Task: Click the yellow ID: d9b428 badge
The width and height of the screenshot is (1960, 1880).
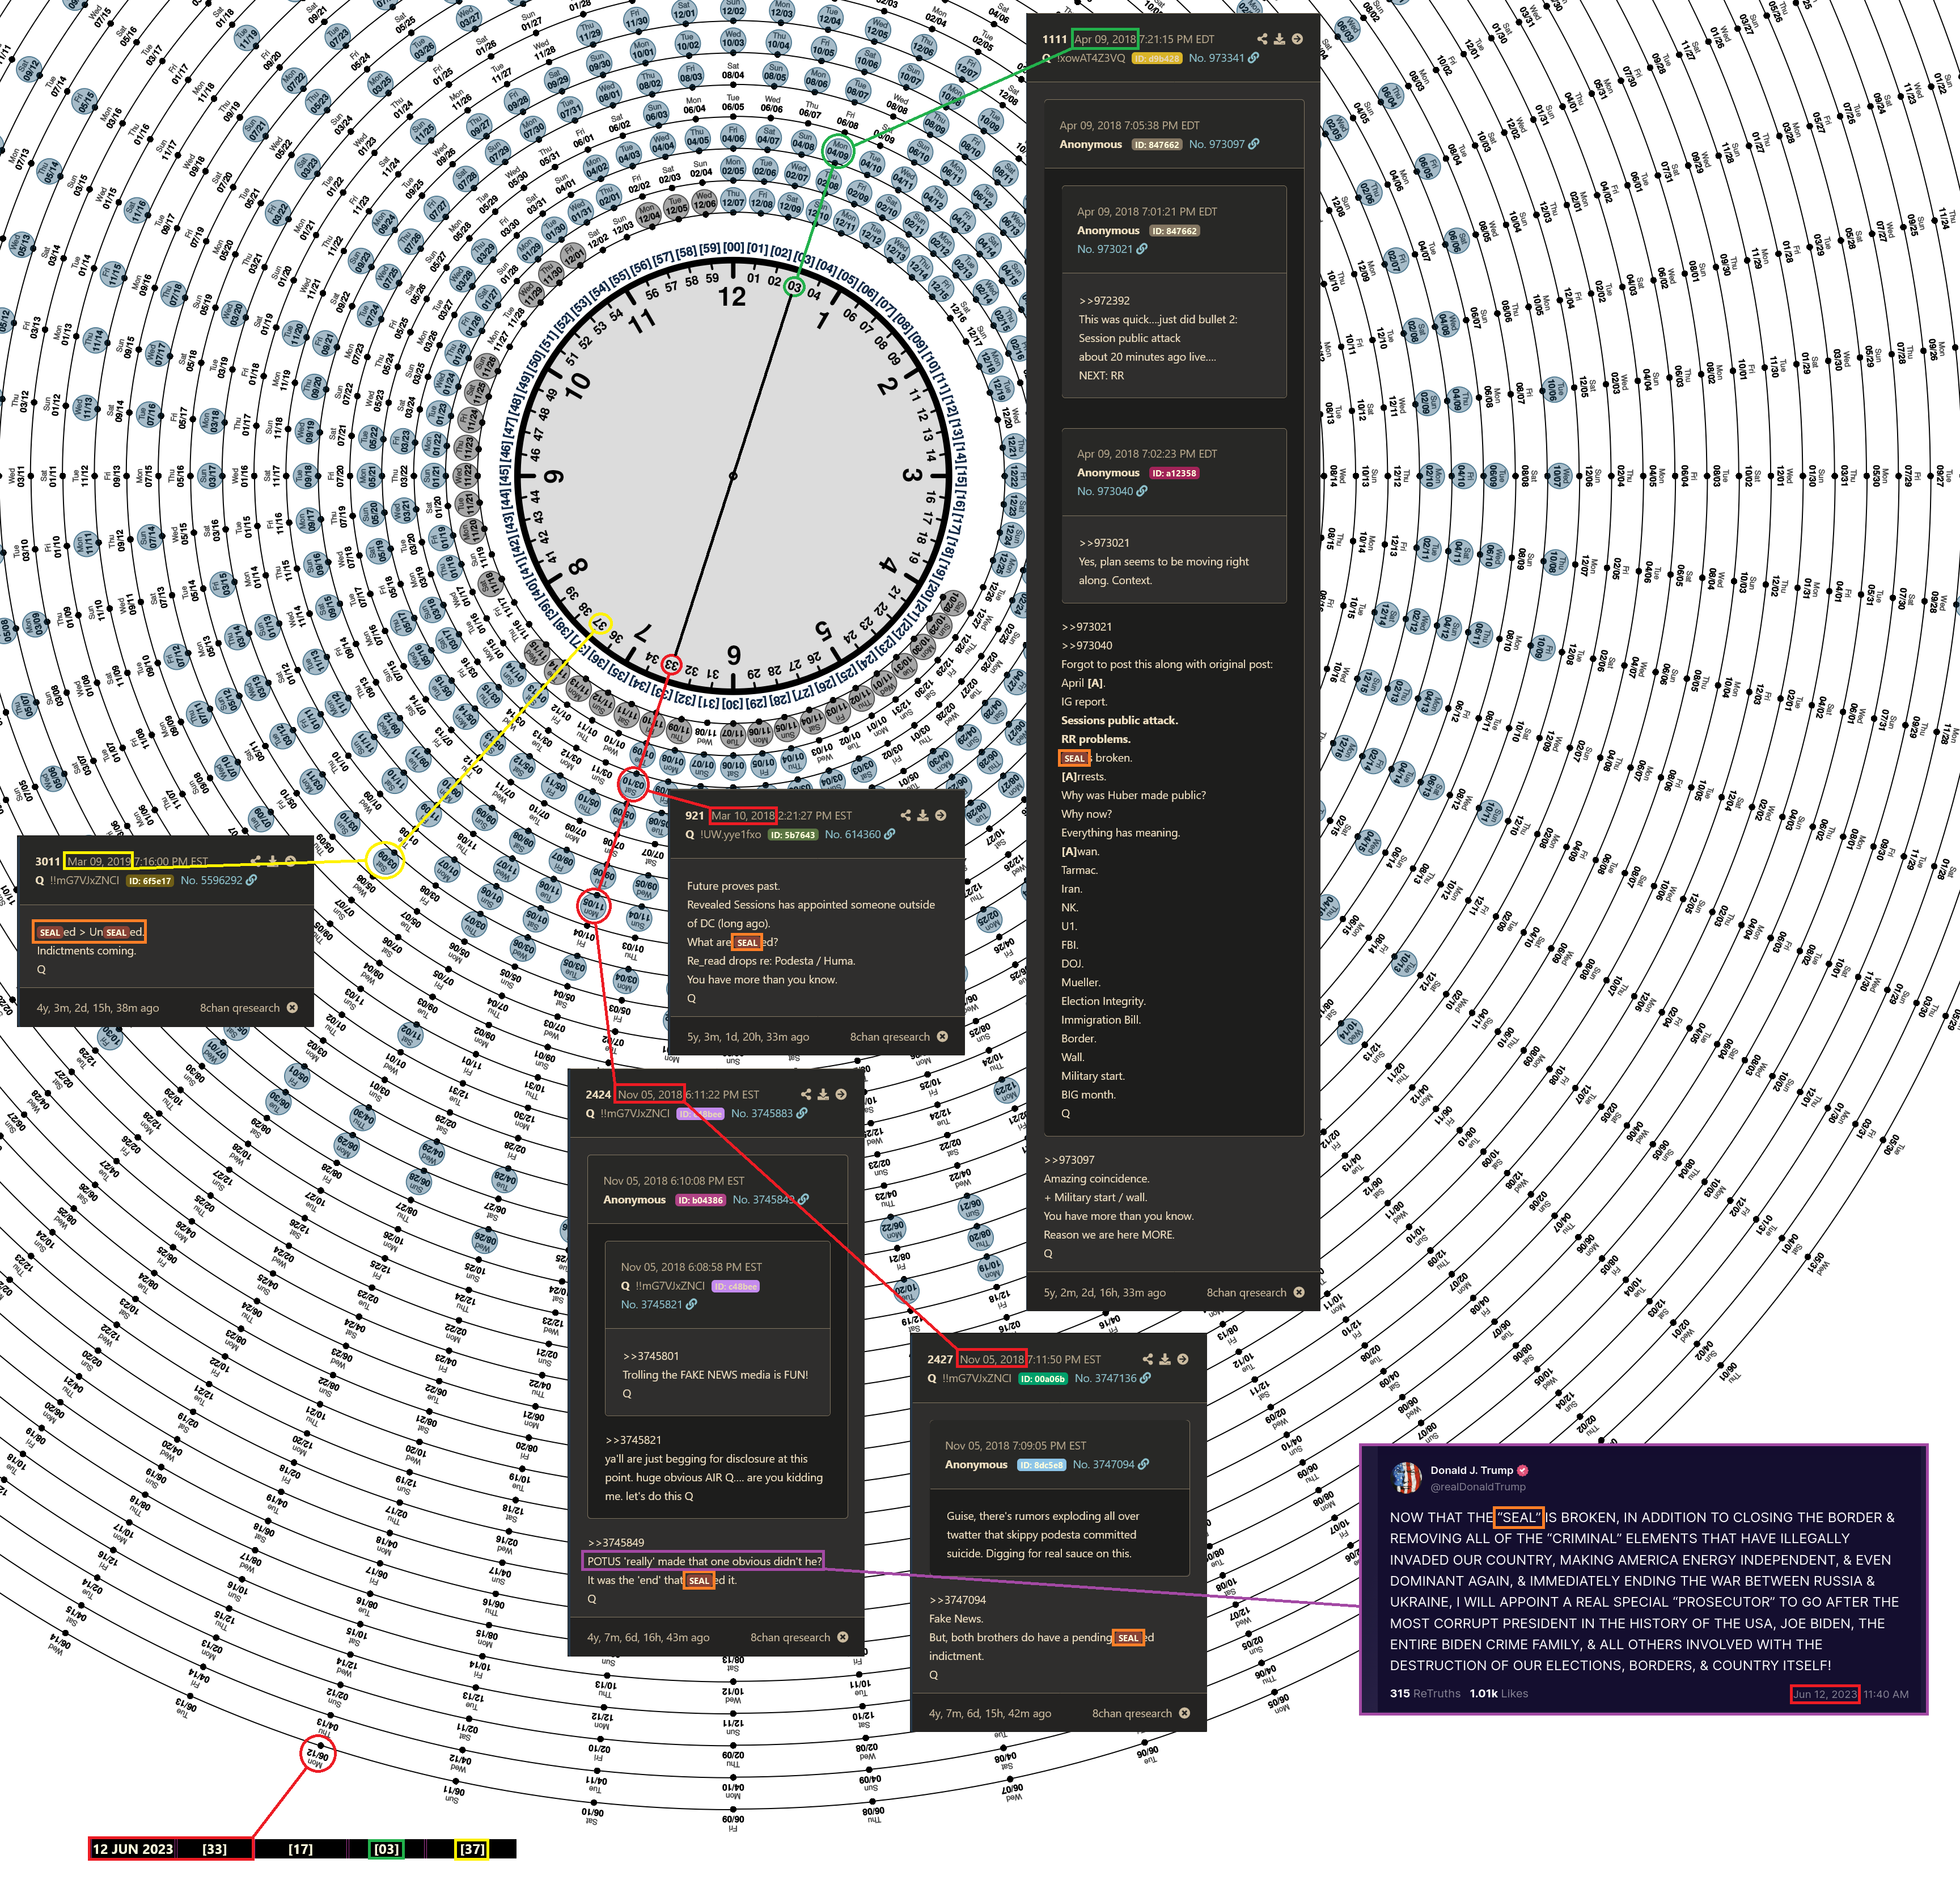Action: pyautogui.click(x=1157, y=58)
